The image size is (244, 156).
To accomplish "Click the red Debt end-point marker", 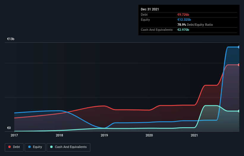I will click(239, 65).
